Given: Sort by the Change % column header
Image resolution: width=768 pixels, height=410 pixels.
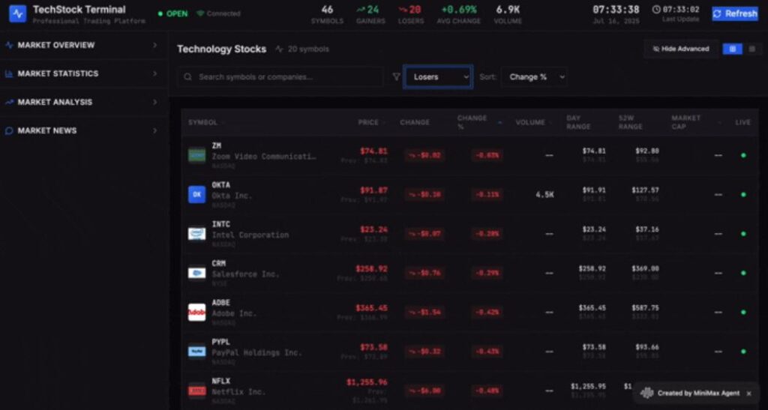Looking at the screenshot, I should [x=479, y=122].
